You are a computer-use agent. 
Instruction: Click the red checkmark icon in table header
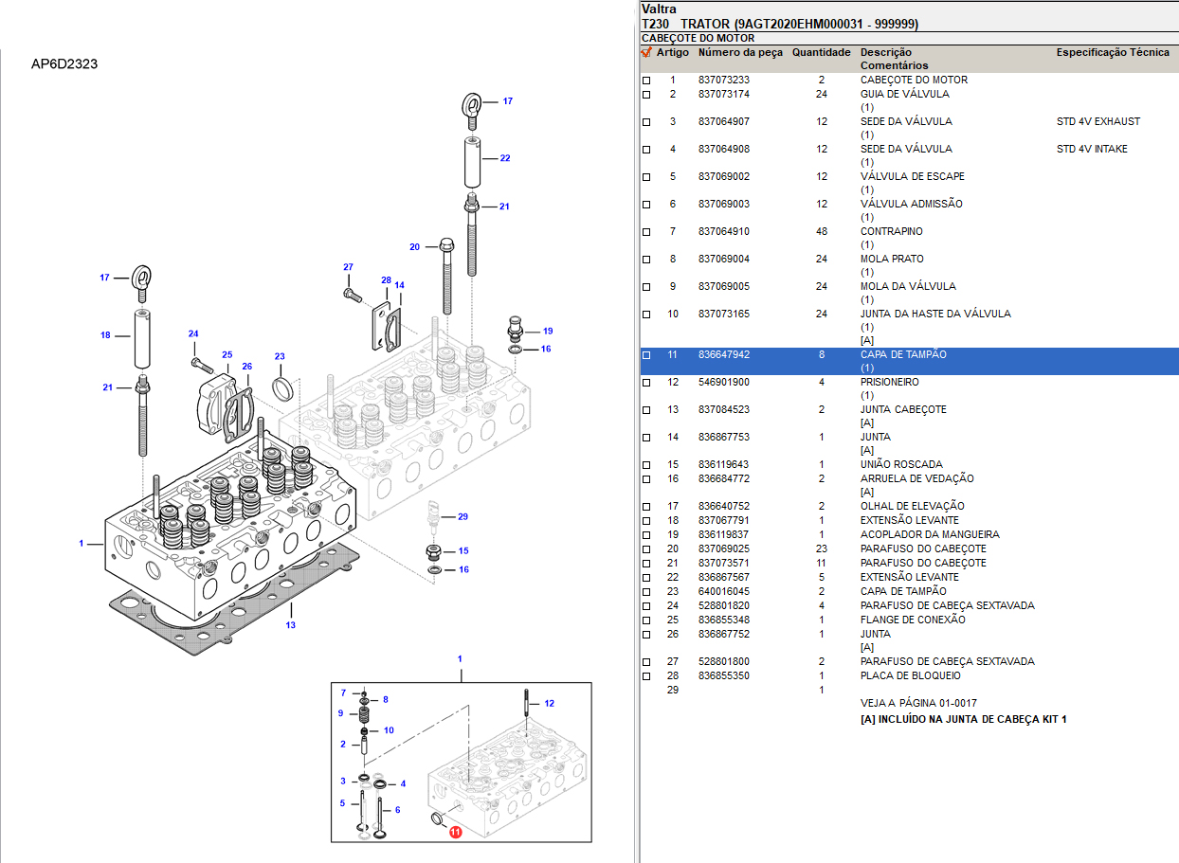pyautogui.click(x=646, y=53)
